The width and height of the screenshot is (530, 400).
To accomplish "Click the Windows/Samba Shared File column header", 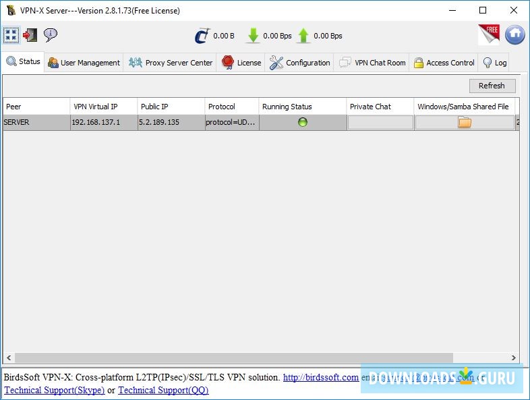I will click(465, 107).
